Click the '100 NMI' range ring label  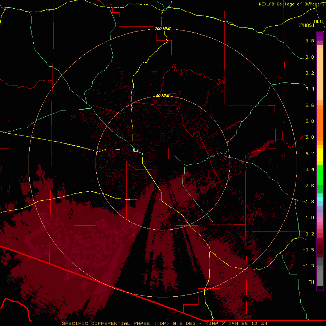click(x=163, y=29)
